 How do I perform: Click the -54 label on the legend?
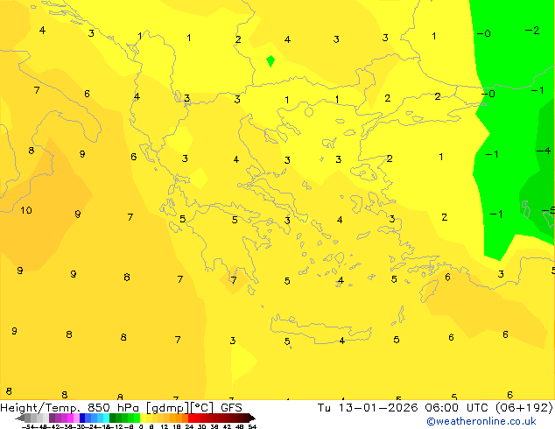tap(28, 426)
